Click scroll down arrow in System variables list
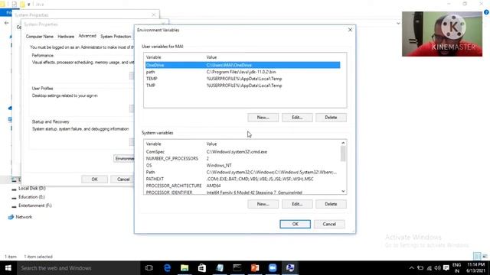 click(343, 192)
